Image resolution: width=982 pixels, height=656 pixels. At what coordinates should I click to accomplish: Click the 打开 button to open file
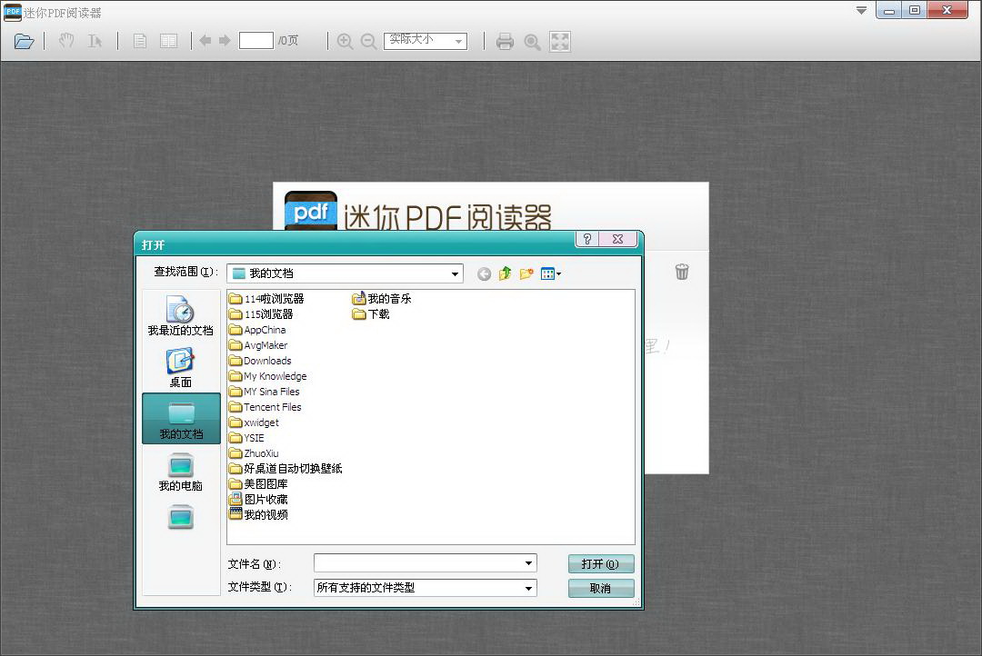(600, 563)
